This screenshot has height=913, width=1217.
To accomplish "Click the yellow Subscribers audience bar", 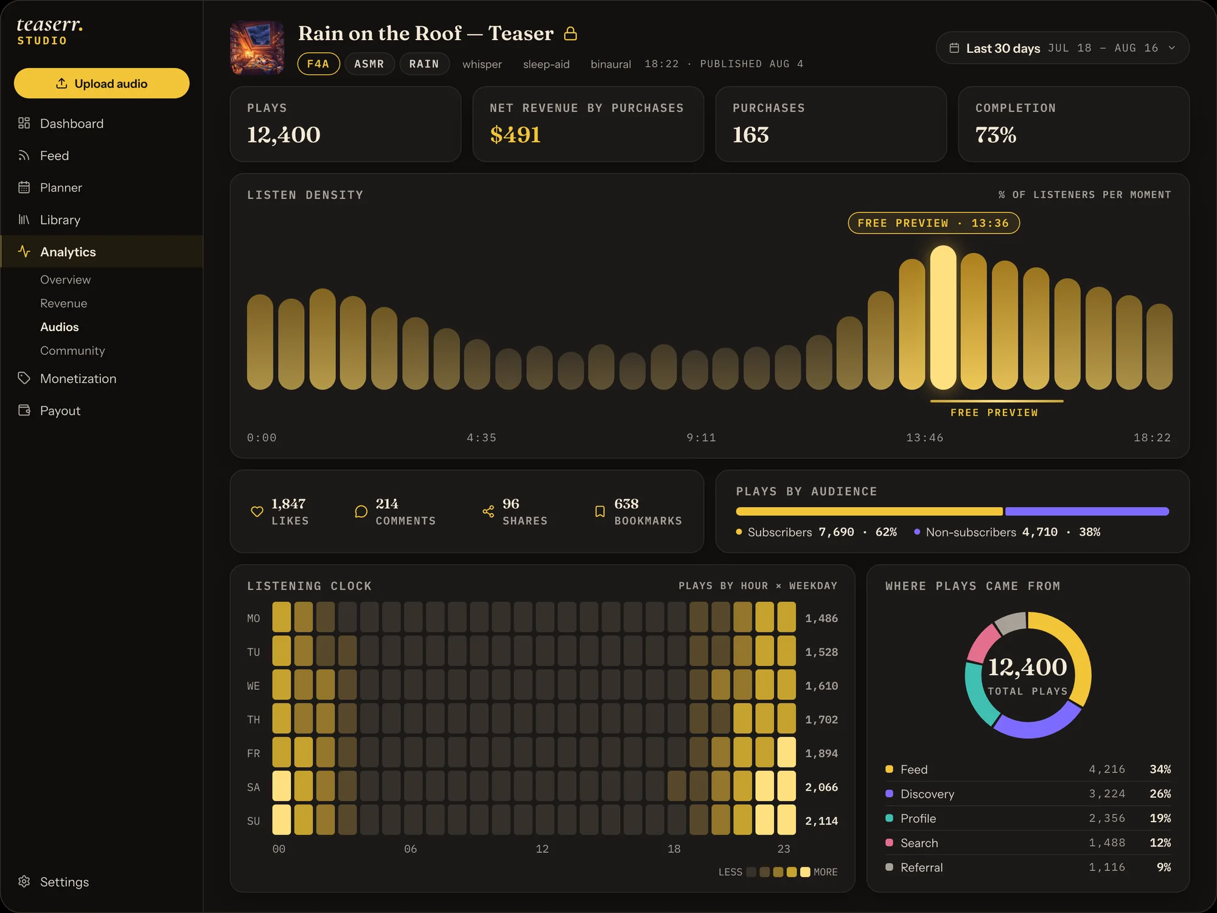I will 869,511.
